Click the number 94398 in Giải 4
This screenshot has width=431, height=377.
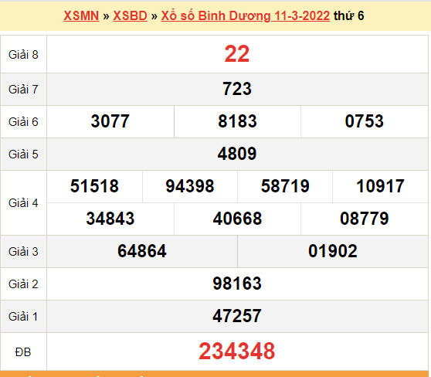[190, 186]
